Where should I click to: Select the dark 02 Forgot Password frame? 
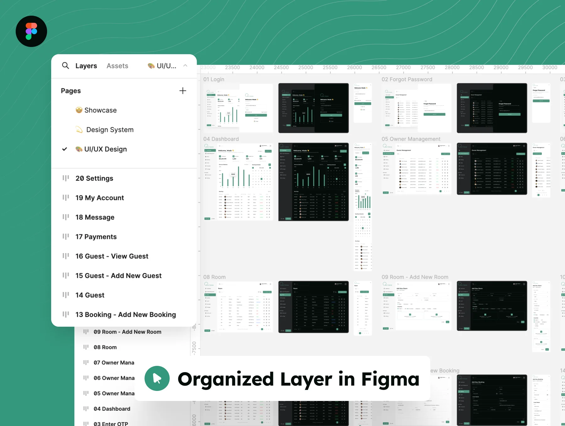492,108
